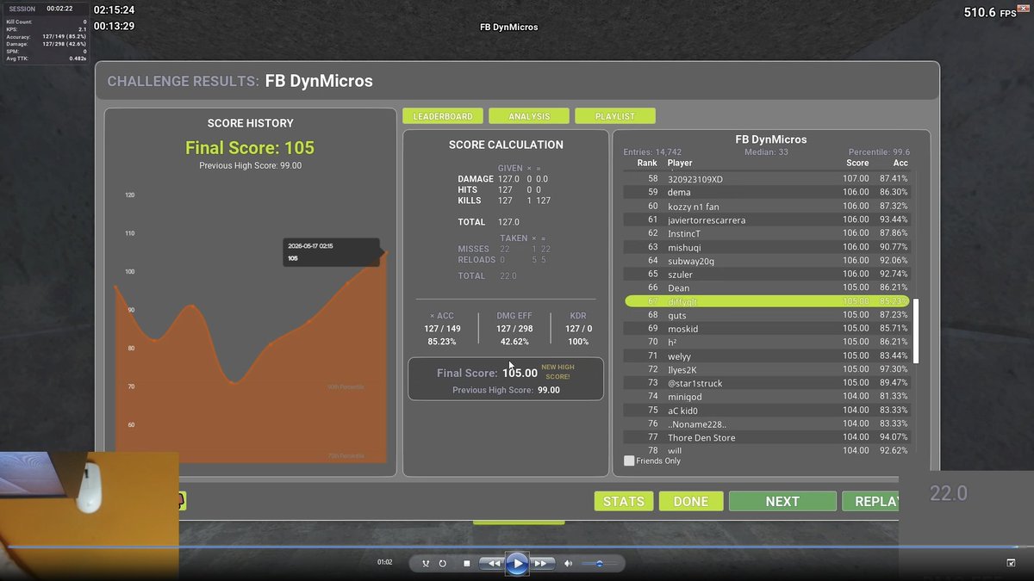
Task: Select leaderboard player minigod
Action: point(767,397)
